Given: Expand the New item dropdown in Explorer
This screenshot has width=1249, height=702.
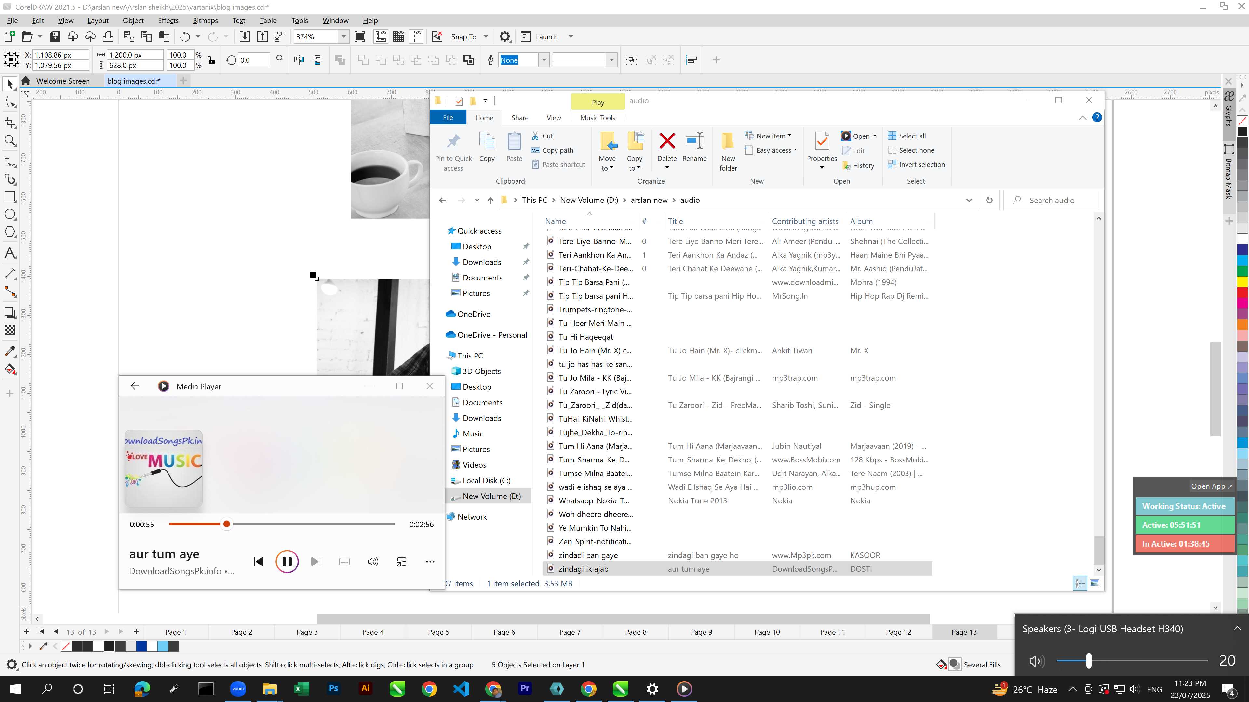Looking at the screenshot, I should tap(769, 136).
